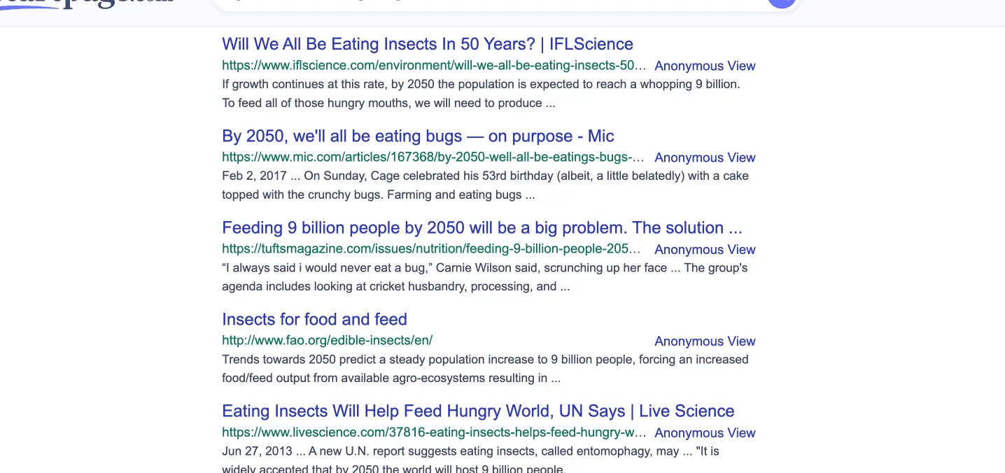Open 'Feeding 9 billion people by 2050' result
The width and height of the screenshot is (1005, 473).
click(x=482, y=227)
